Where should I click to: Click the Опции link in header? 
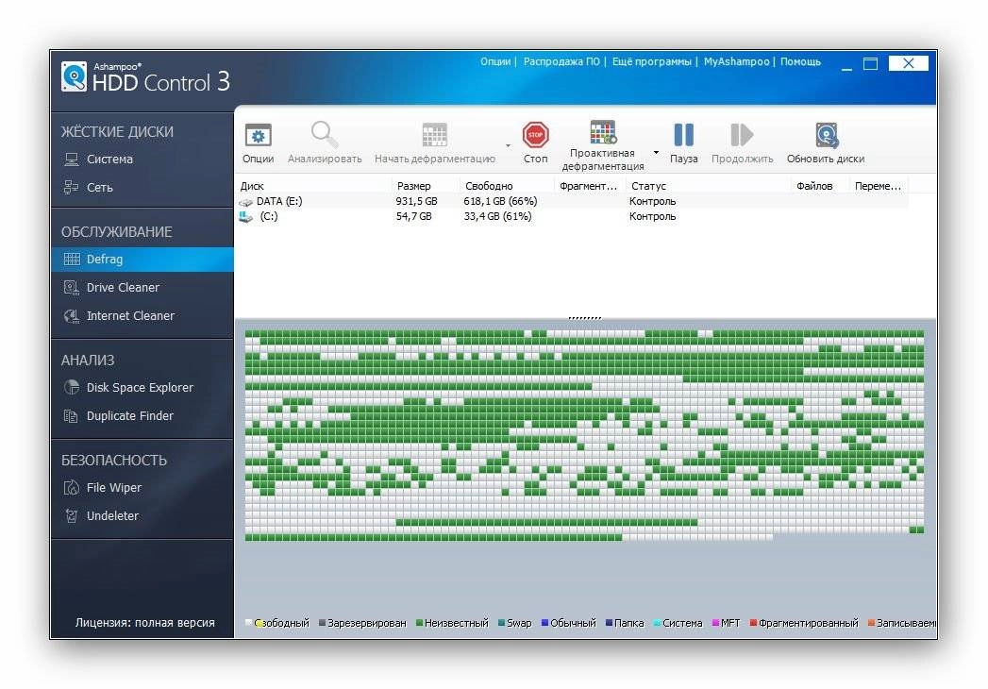(x=495, y=61)
